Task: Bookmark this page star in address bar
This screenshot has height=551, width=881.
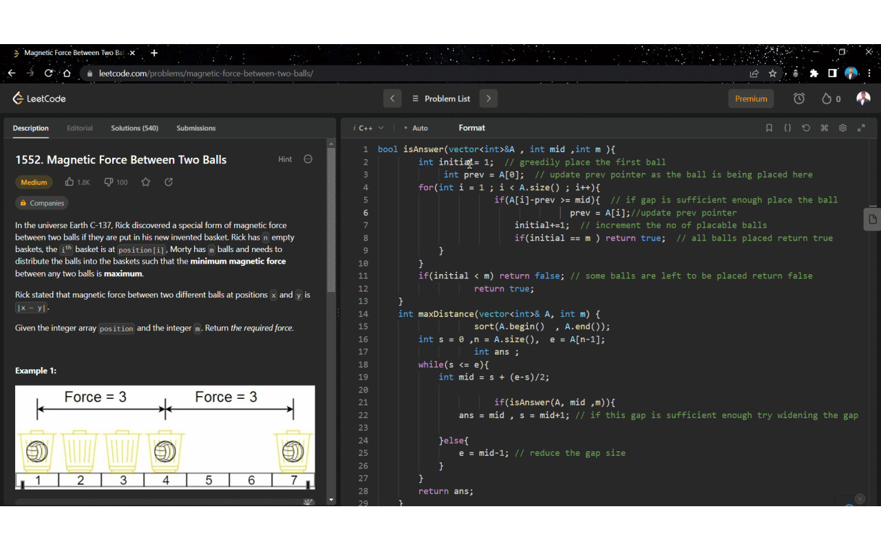Action: 772,73
